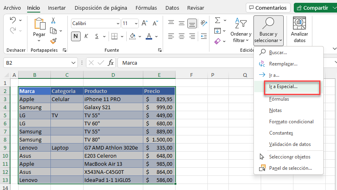The height and width of the screenshot is (190, 337).
Task: Cut selection with scissors icon
Action: point(53,21)
